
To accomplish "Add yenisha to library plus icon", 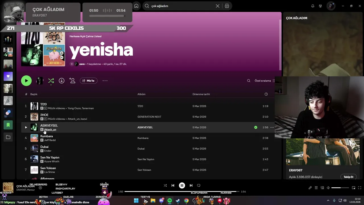I will [72, 64].
